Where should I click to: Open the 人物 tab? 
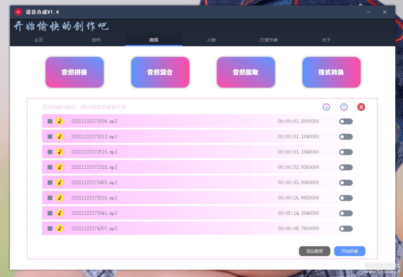[211, 40]
